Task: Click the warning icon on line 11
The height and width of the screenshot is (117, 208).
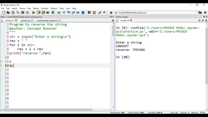Action: (x=1, y=61)
